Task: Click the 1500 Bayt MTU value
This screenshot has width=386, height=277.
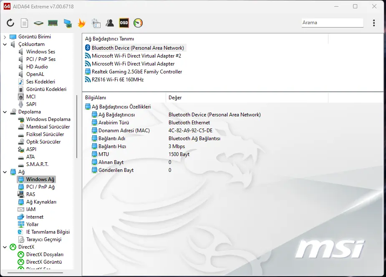Action: (179, 154)
